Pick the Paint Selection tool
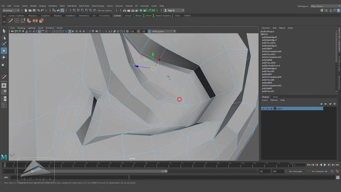 [x=4, y=44]
